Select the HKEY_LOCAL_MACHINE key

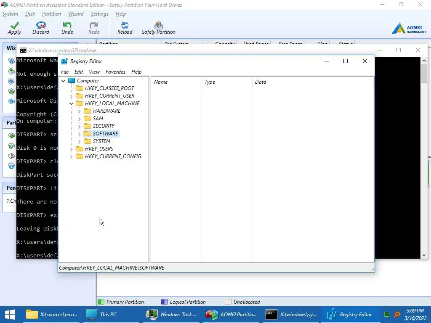(112, 103)
